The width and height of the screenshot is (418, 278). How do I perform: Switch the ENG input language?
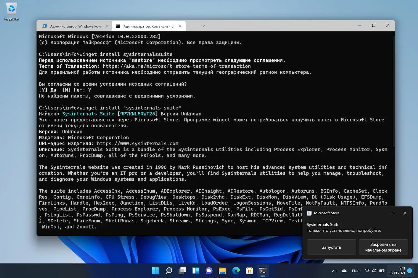356,271
